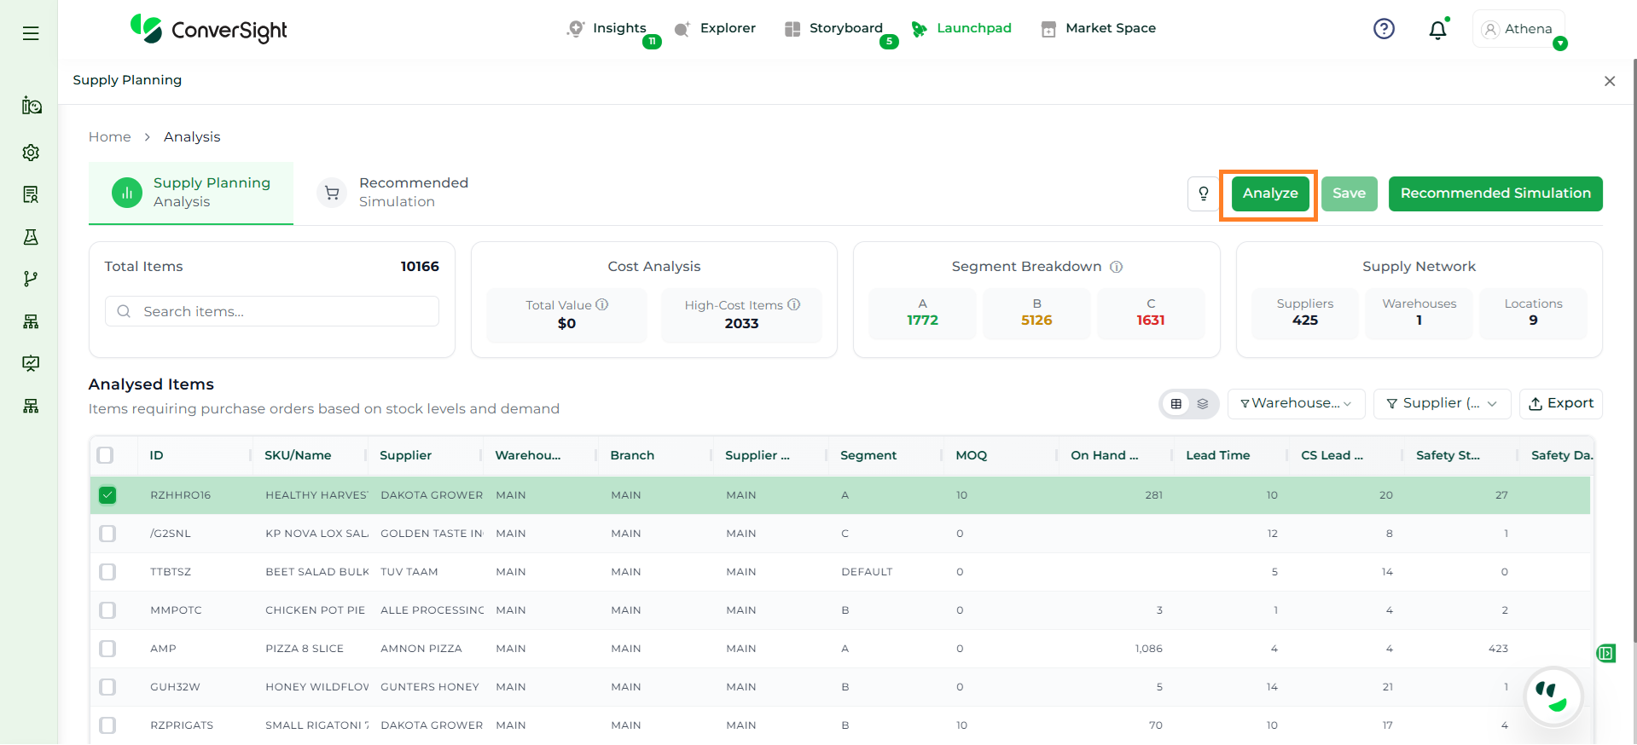Open the floating chat assistant bubble
Image resolution: width=1637 pixels, height=745 pixels.
click(1553, 696)
